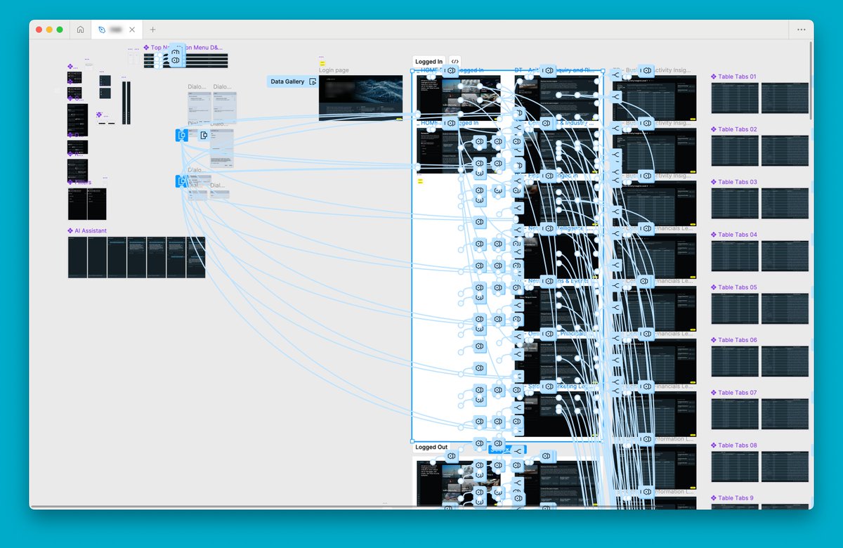The width and height of the screenshot is (843, 548).
Task: Close the open file tab
Action: [x=132, y=30]
